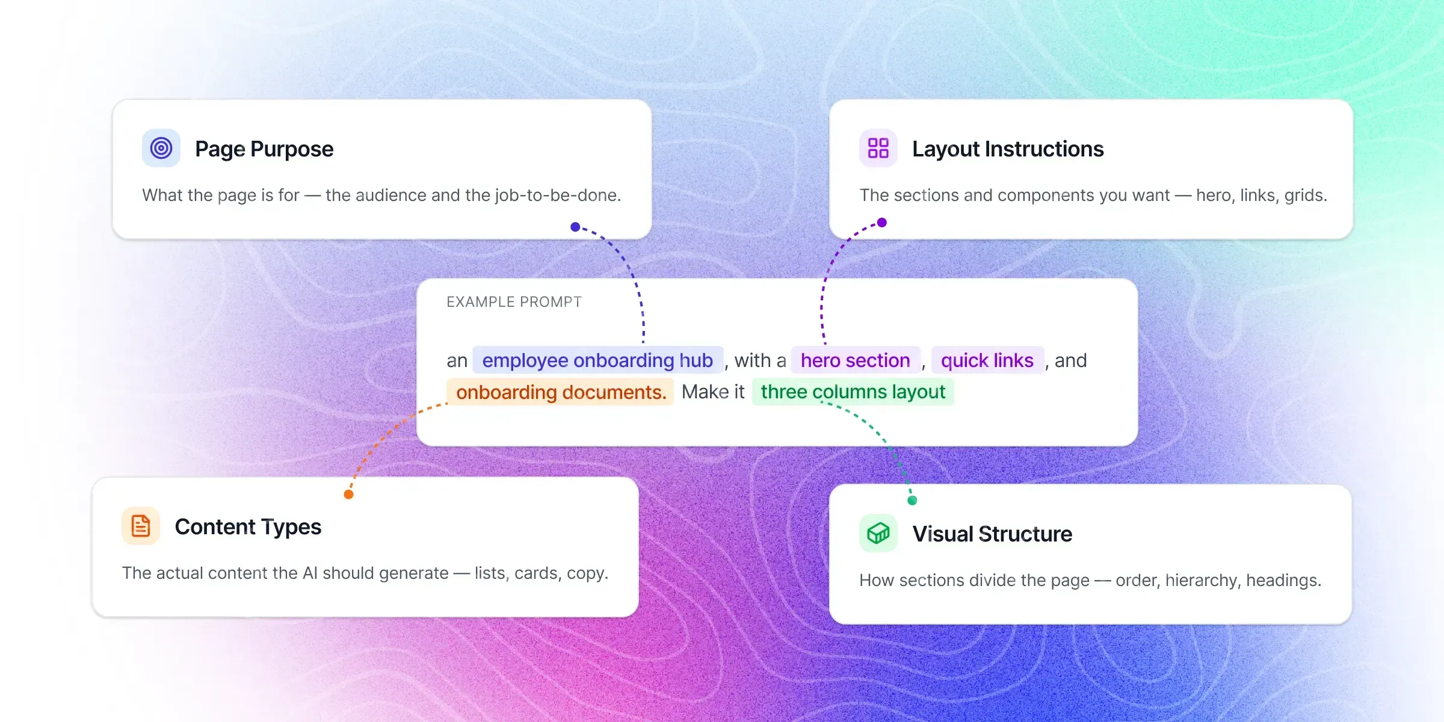Image resolution: width=1444 pixels, height=722 pixels.
Task: Click the ', with a' text in prompt
Action: click(756, 360)
